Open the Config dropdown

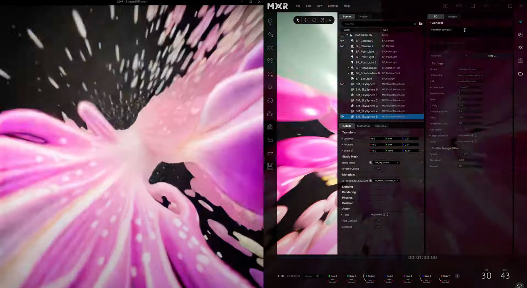(471, 105)
